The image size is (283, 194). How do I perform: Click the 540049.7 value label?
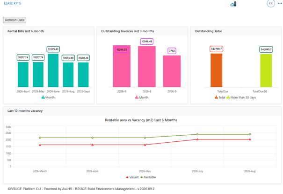(x=266, y=49)
